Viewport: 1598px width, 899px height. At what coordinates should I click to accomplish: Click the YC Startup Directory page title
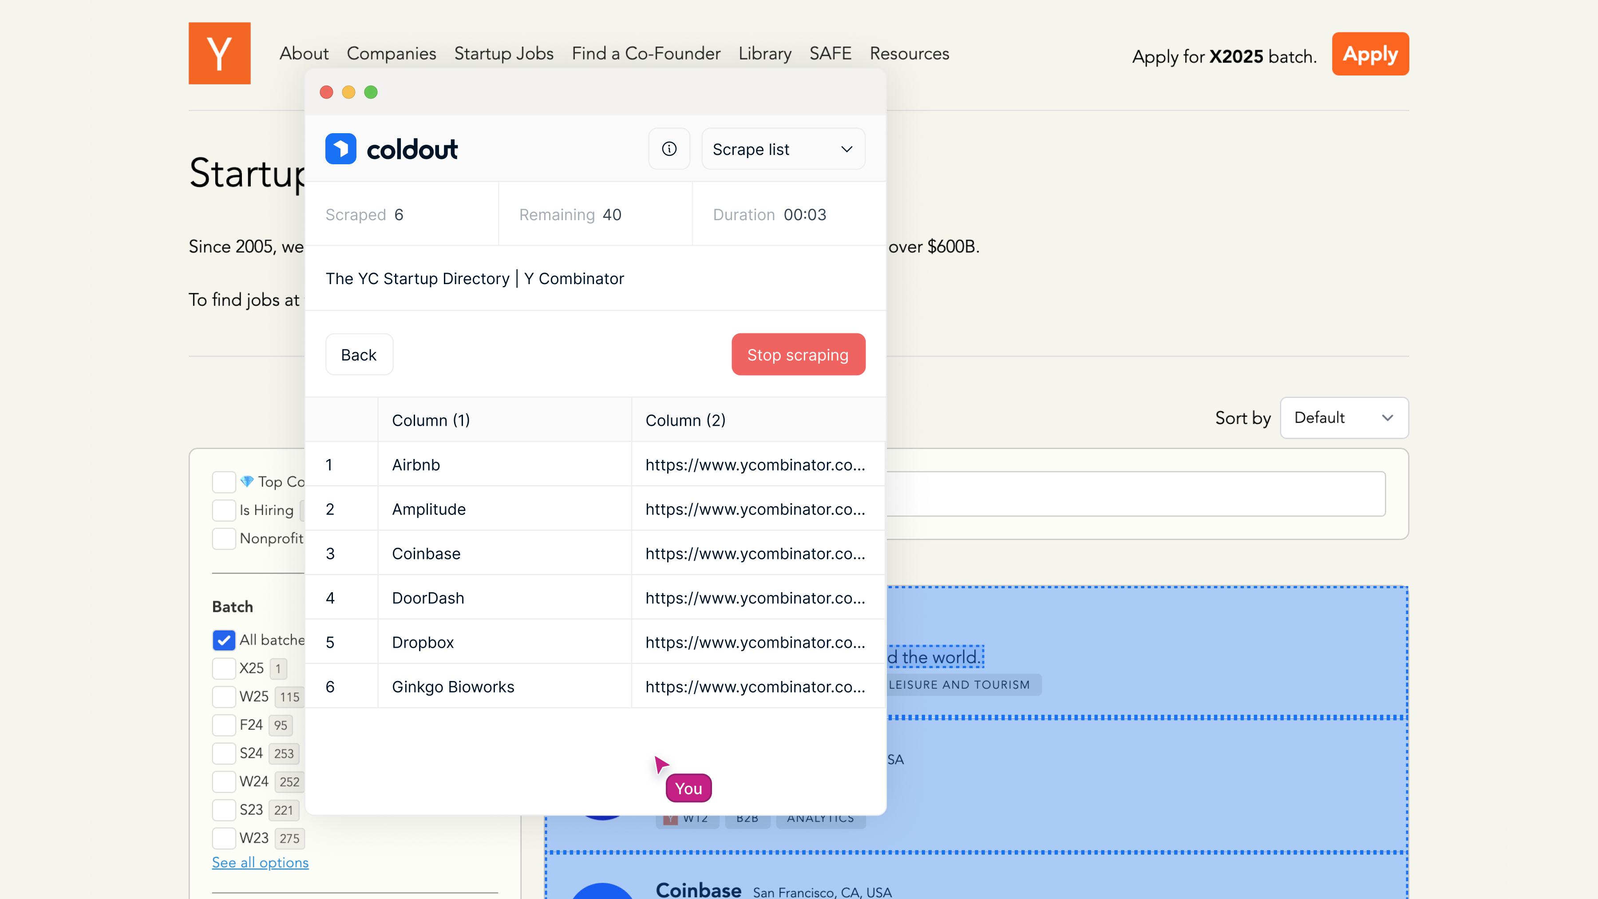475,278
